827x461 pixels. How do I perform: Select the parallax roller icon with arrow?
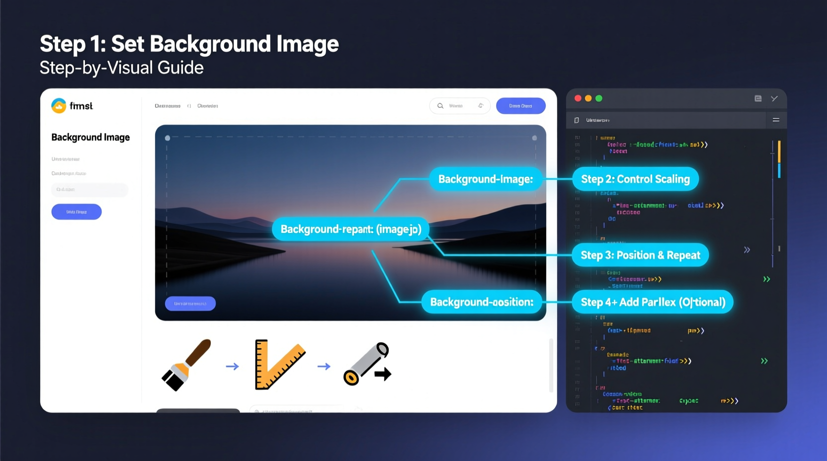tap(368, 365)
